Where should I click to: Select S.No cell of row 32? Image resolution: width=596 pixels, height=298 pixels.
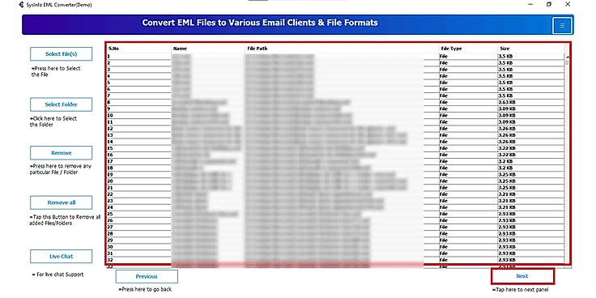138,260
